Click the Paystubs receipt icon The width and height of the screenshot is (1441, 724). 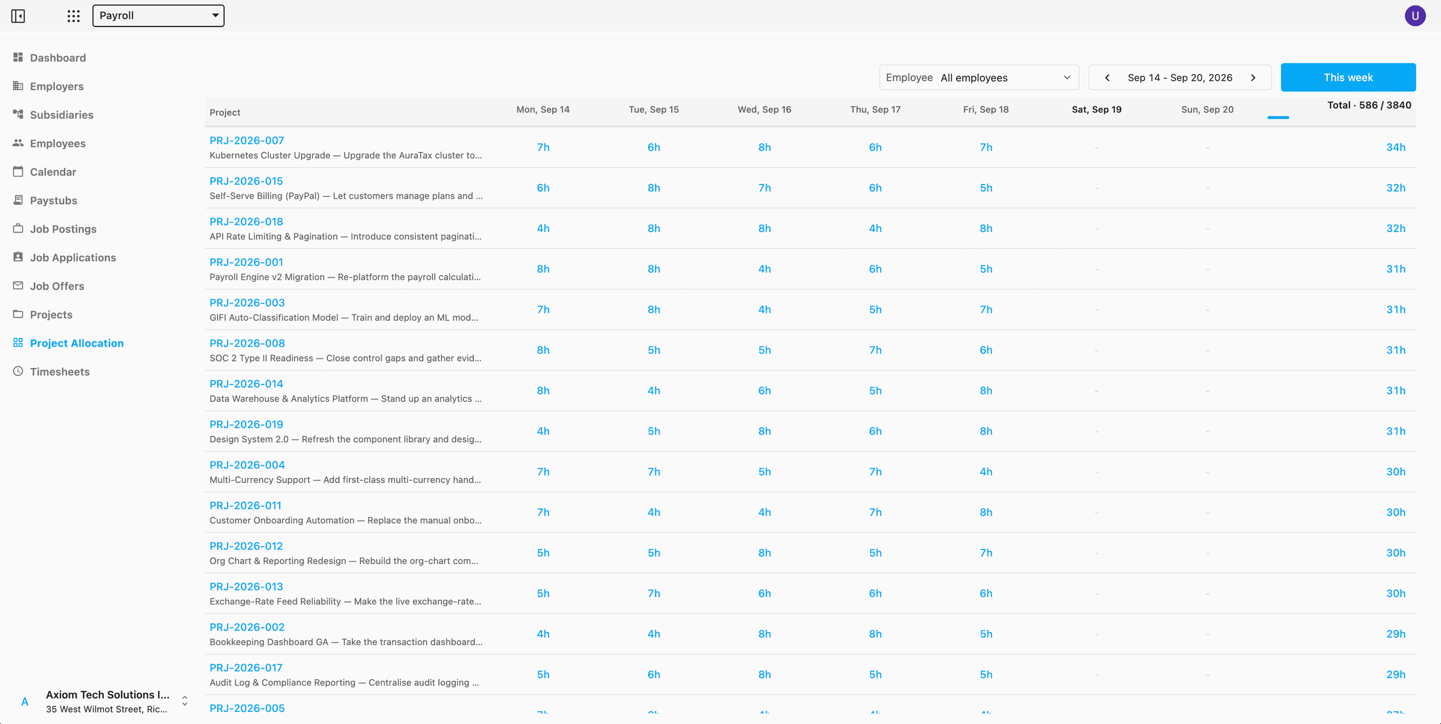[x=18, y=199]
